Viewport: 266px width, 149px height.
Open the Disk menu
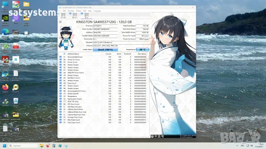[x=84, y=11]
